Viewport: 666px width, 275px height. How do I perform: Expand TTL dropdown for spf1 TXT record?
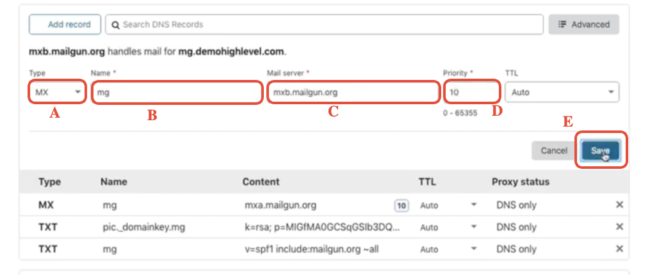(474, 249)
